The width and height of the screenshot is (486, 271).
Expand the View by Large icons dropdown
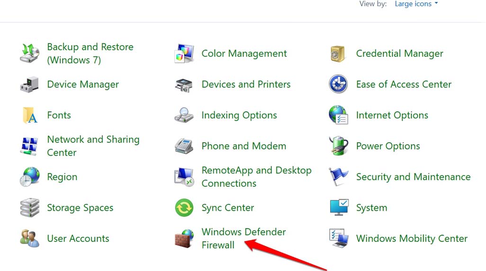coord(416,4)
